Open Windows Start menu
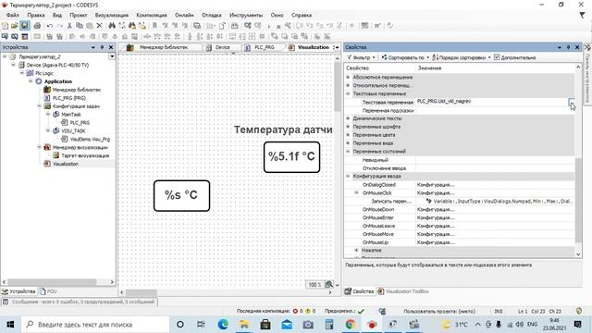Screen dimensions: 592x333 click(10, 325)
